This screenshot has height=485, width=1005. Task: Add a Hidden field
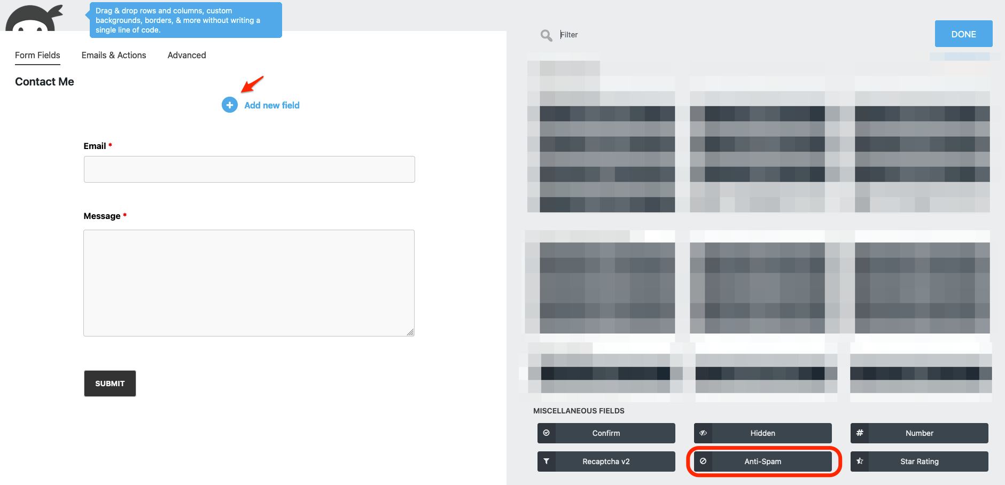click(763, 433)
